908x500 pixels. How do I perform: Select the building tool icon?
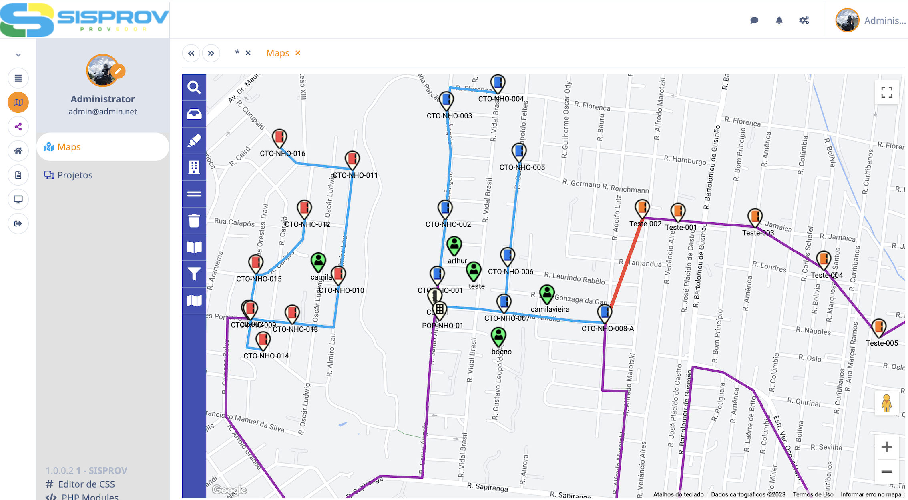[194, 167]
